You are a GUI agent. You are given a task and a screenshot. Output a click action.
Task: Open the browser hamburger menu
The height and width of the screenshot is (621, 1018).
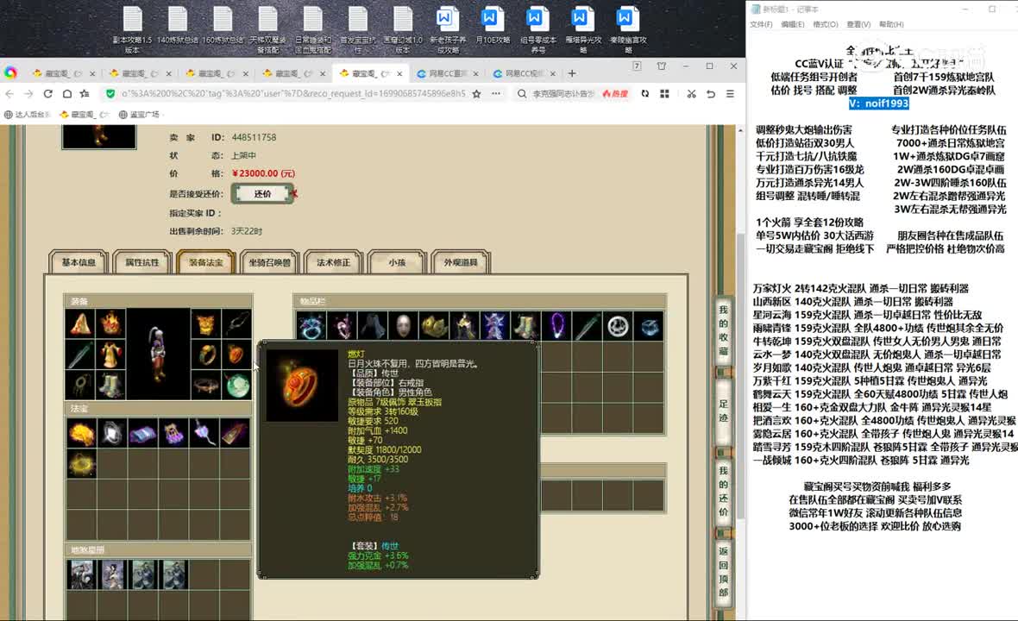[x=731, y=93]
